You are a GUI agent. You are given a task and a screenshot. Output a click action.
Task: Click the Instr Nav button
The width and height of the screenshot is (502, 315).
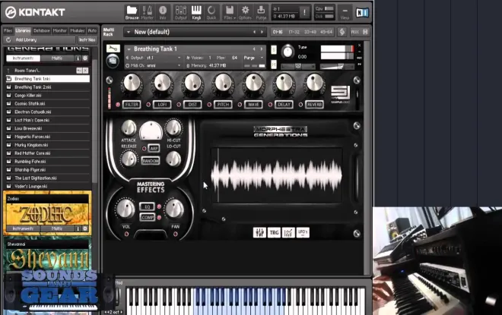point(87,40)
